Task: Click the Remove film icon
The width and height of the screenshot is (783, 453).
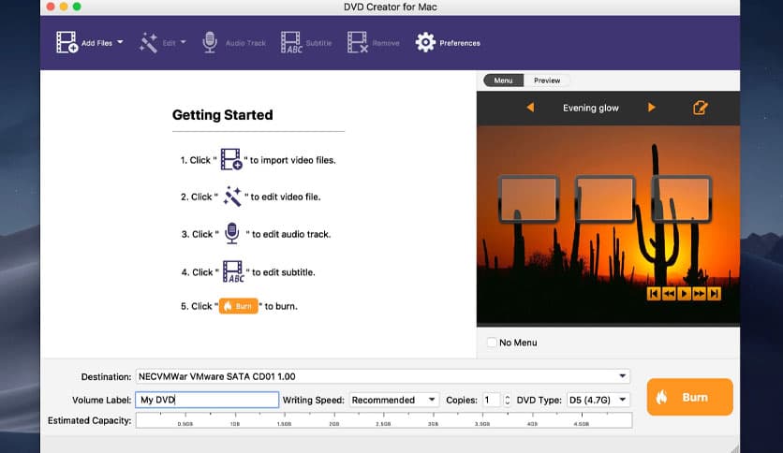Action: [x=358, y=42]
